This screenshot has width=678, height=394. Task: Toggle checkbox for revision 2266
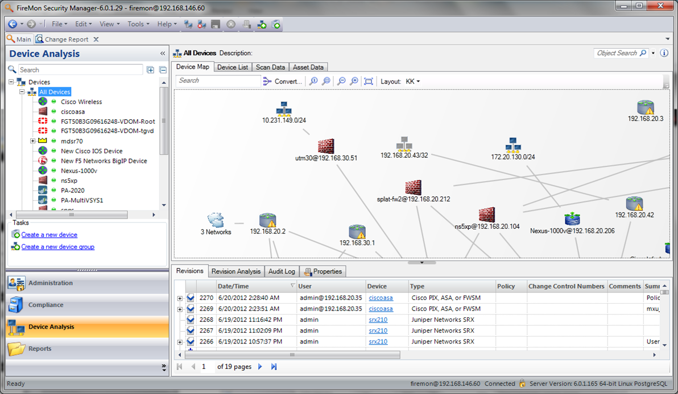[x=191, y=341]
